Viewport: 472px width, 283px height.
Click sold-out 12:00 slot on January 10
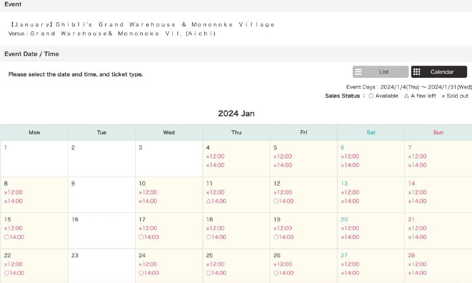[148, 192]
